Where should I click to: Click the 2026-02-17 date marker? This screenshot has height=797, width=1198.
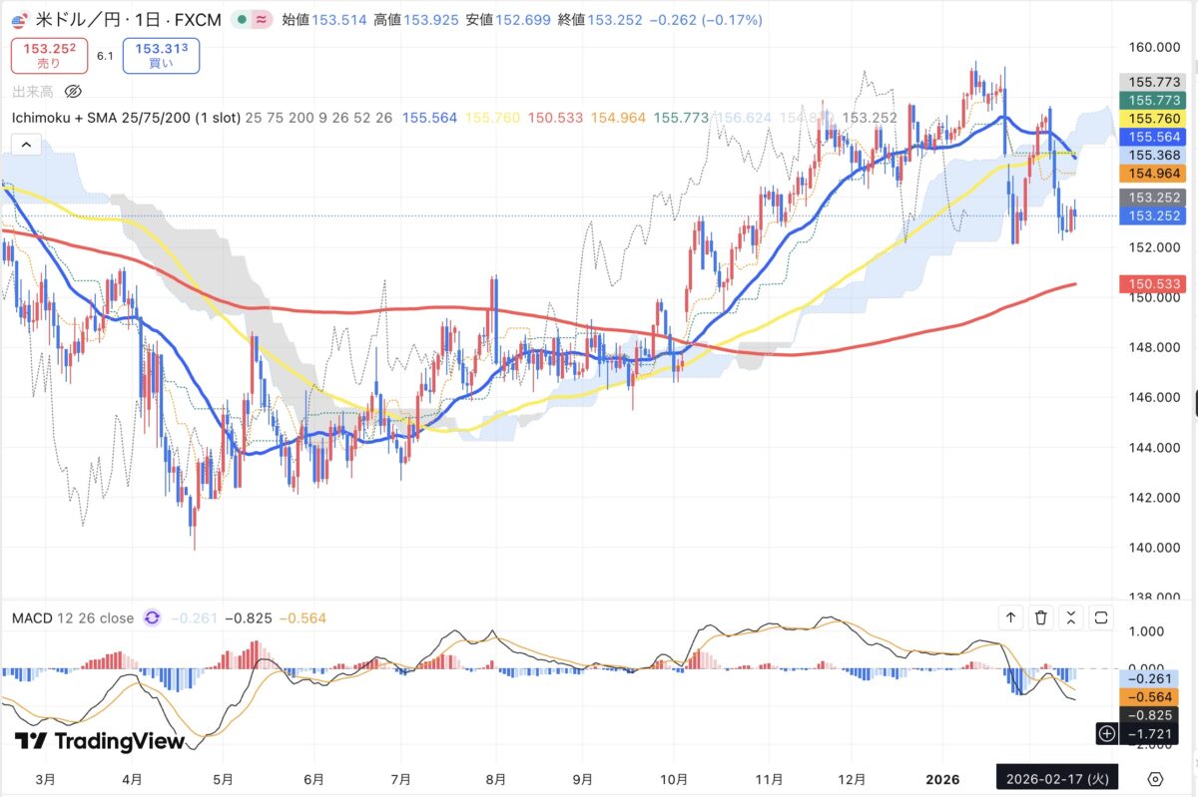1059,778
